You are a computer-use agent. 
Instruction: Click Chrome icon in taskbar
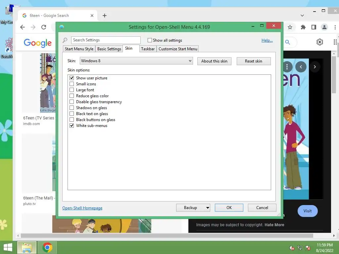point(47,247)
